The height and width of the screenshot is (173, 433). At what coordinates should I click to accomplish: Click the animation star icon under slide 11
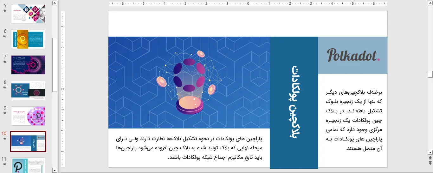tap(5, 164)
